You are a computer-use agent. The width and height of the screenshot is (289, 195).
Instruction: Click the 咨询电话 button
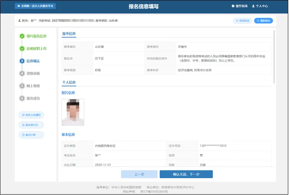point(242,21)
